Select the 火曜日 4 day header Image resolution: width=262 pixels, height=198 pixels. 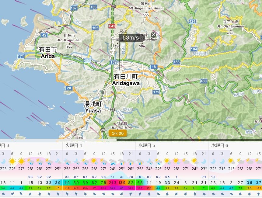(x=74, y=146)
